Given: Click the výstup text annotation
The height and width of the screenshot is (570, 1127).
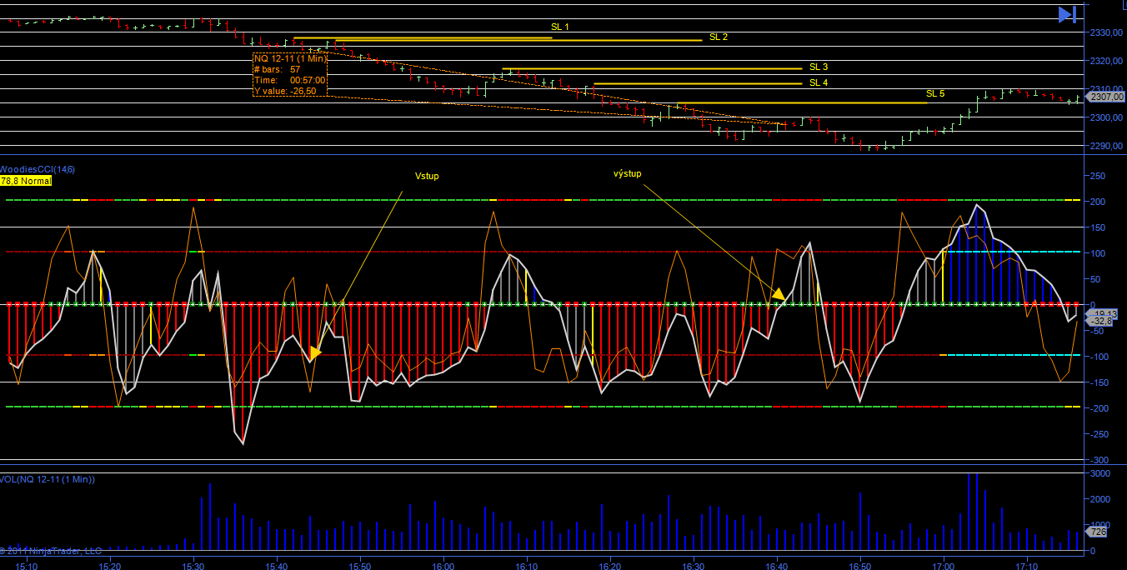Looking at the screenshot, I should [x=627, y=173].
